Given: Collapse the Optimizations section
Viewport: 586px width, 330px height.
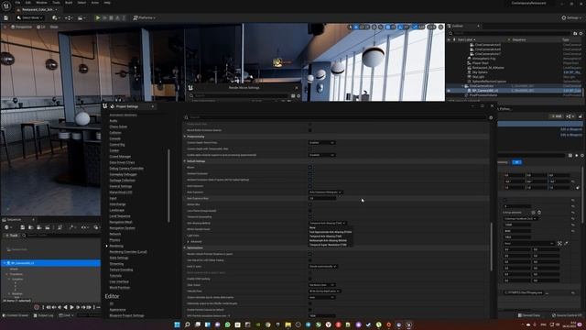Looking at the screenshot, I should click(x=185, y=248).
